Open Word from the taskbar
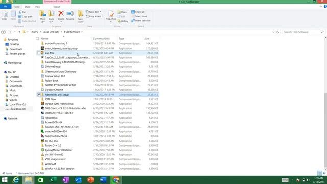Viewport: 327px width, 184px height. (x=103, y=180)
